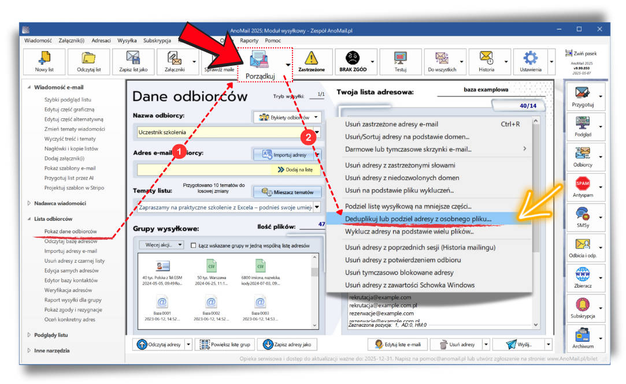This screenshot has height=384, width=626.
Task: Open the Zastrzeżone warning icon
Action: click(312, 59)
